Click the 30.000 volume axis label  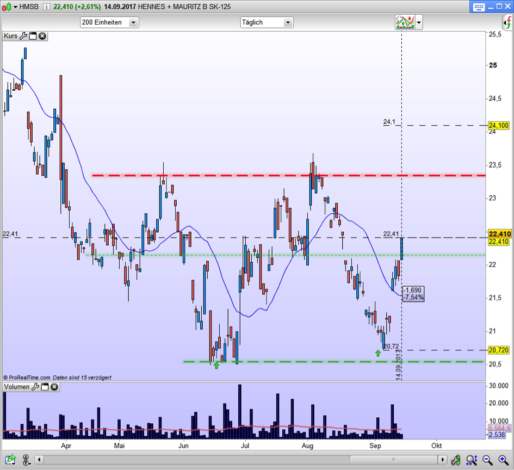pos(499,386)
